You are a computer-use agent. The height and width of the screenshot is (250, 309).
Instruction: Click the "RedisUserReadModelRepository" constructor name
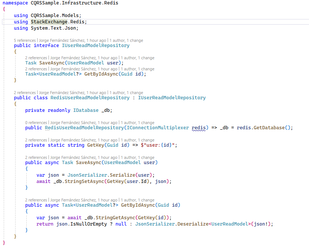point(84,128)
